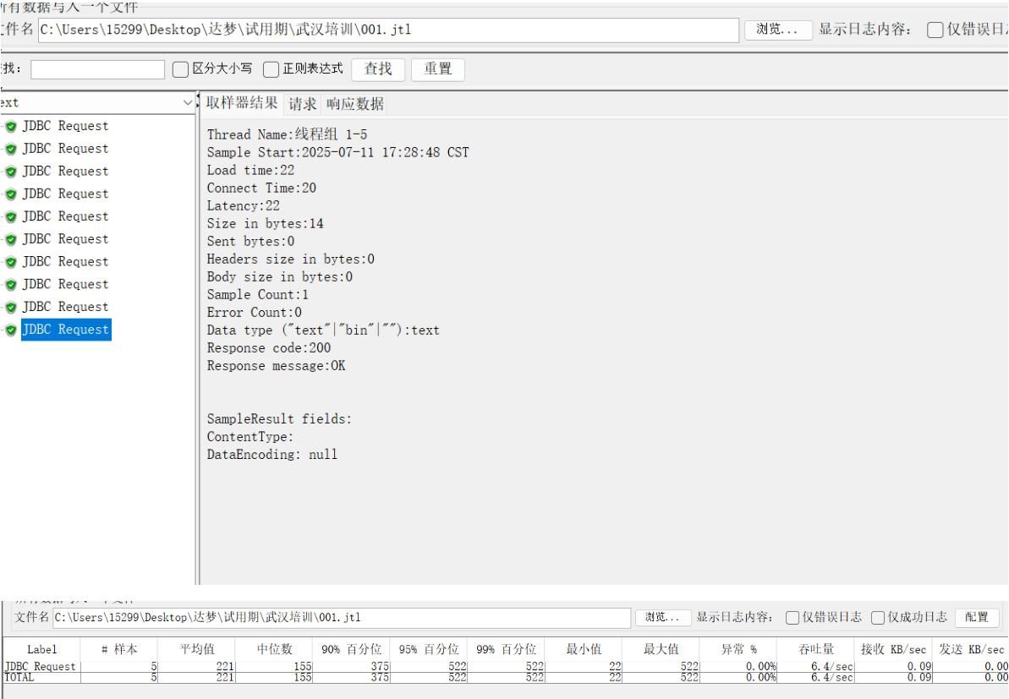Switch to the 取样器结果 tab
Image resolution: width=1009 pixels, height=699 pixels.
tap(241, 103)
